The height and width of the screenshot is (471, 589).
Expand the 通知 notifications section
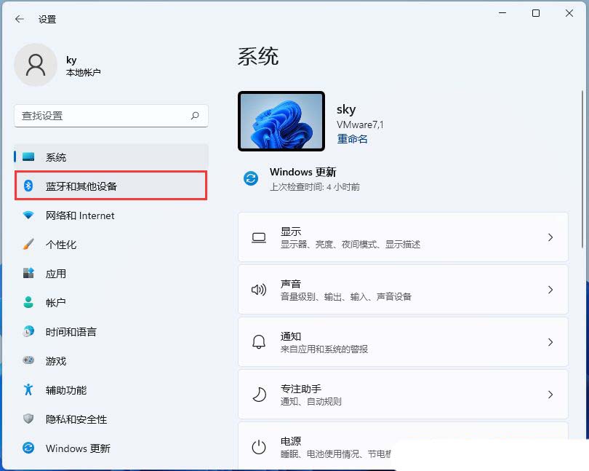tap(550, 342)
